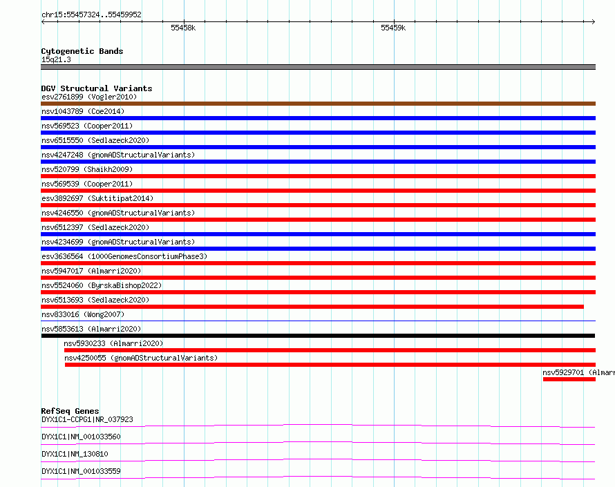This screenshot has height=487, width=615.
Task: Click the red nsv4246550 variant bar
Action: click(318, 220)
